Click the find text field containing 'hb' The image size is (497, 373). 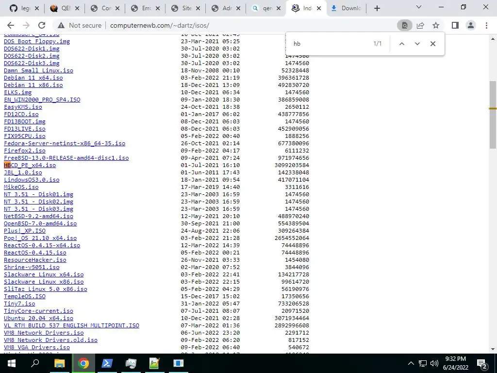pos(330,44)
